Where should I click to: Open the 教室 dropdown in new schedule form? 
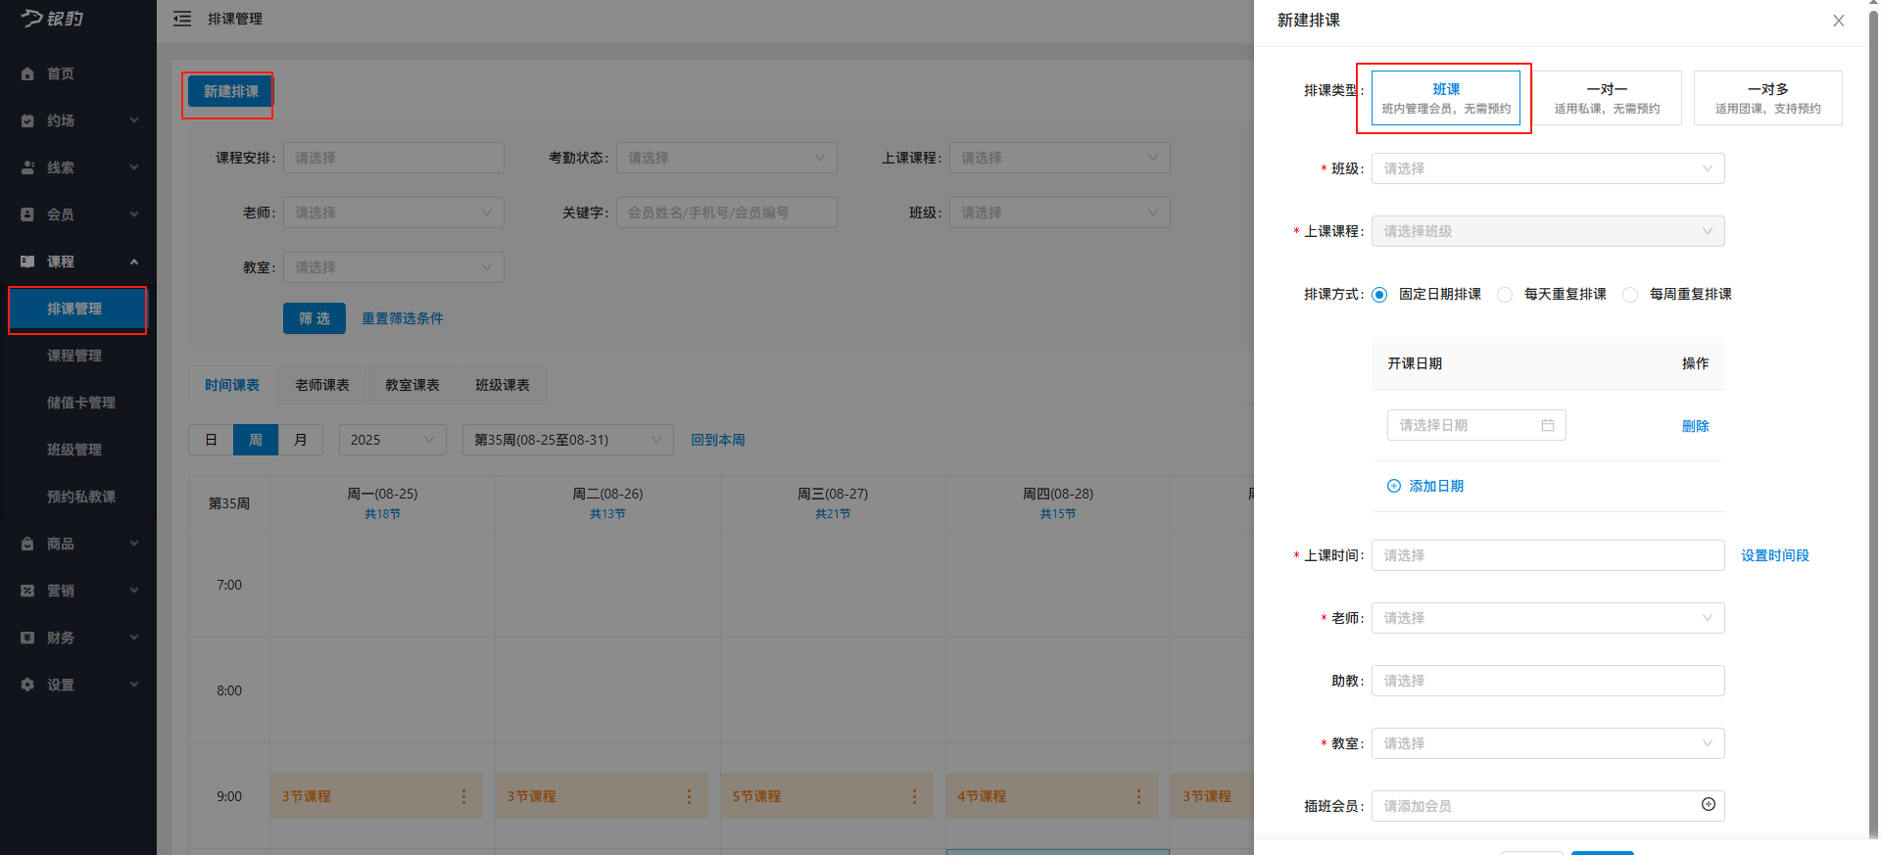click(1548, 743)
